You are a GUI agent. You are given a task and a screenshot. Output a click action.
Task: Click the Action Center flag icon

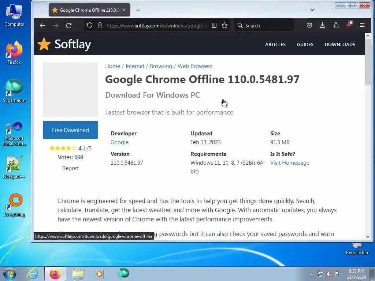pos(338,274)
